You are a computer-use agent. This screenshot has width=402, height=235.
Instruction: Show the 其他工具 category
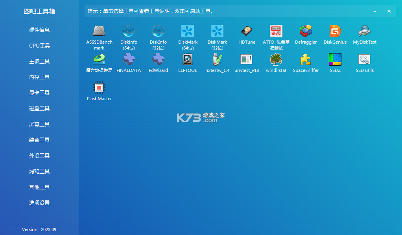click(x=39, y=187)
